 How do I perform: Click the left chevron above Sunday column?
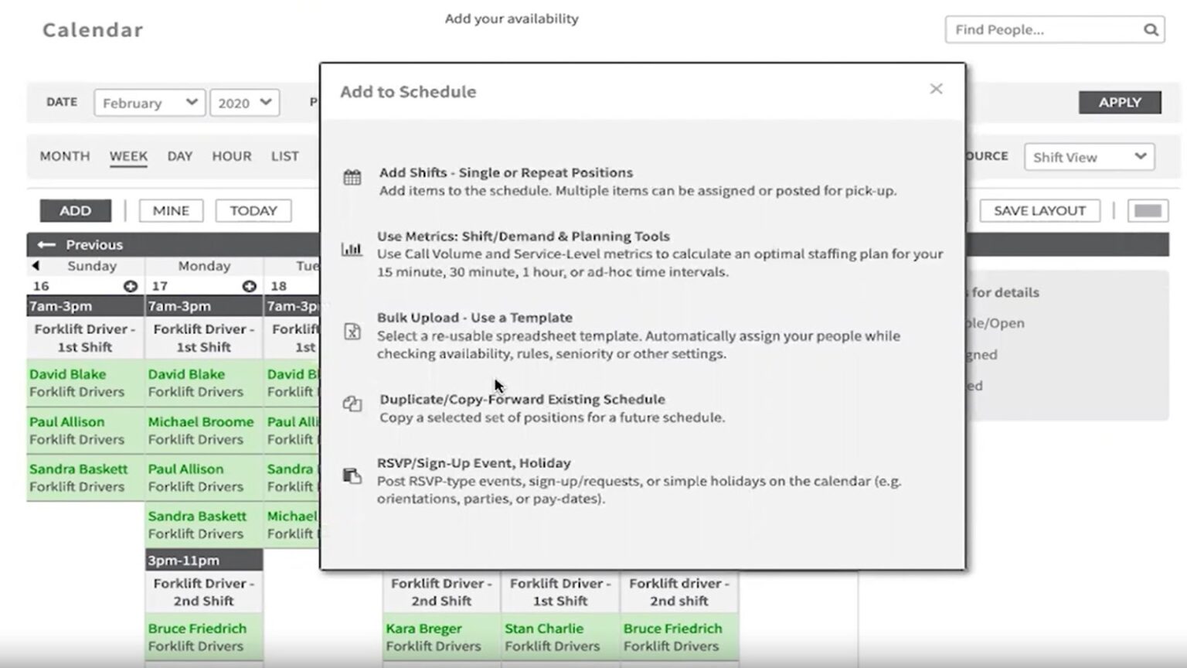click(36, 265)
